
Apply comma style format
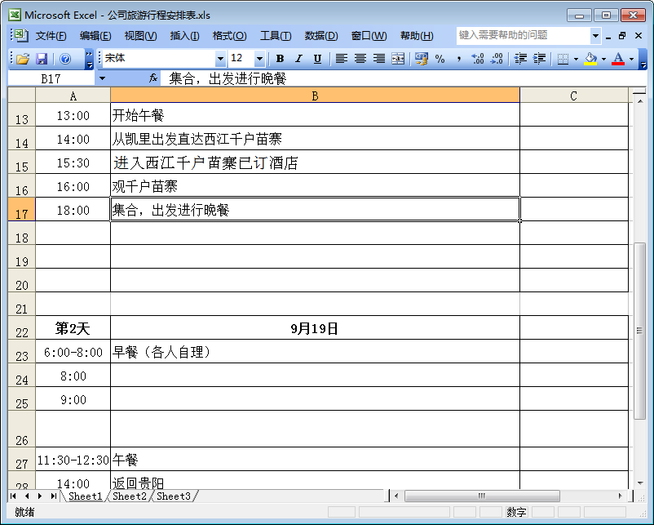click(459, 59)
